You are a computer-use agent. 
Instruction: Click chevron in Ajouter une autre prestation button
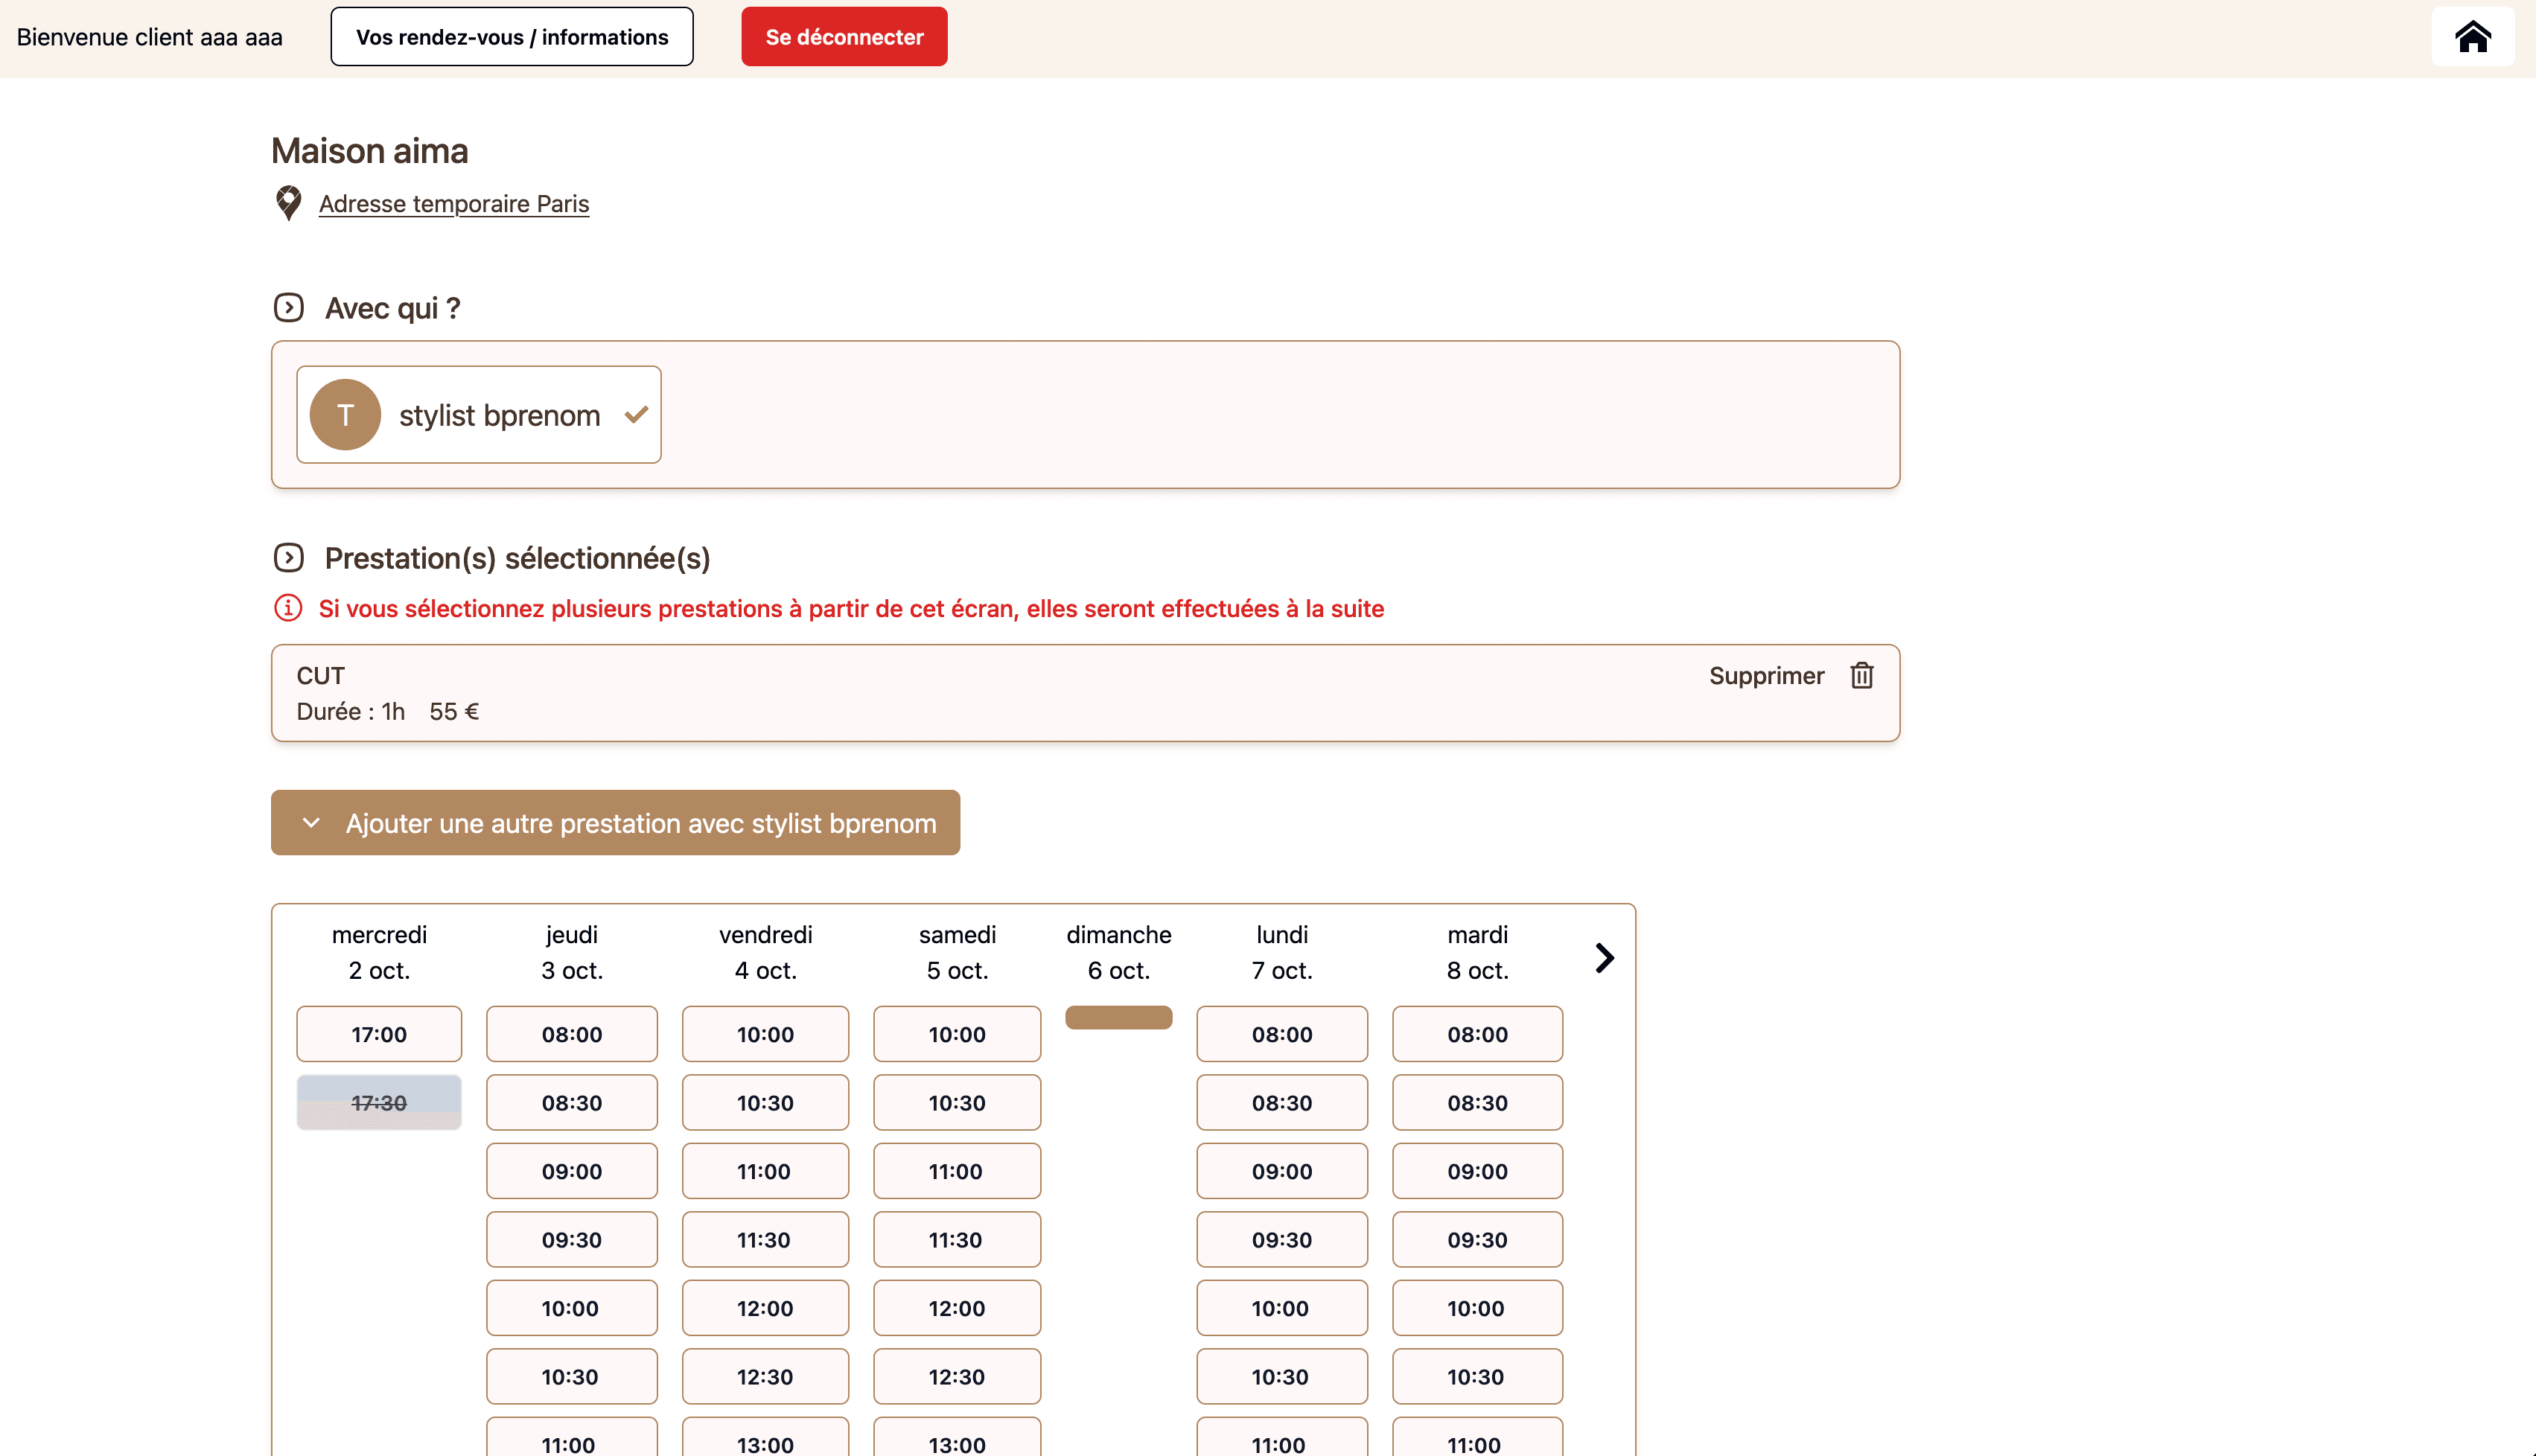click(311, 823)
